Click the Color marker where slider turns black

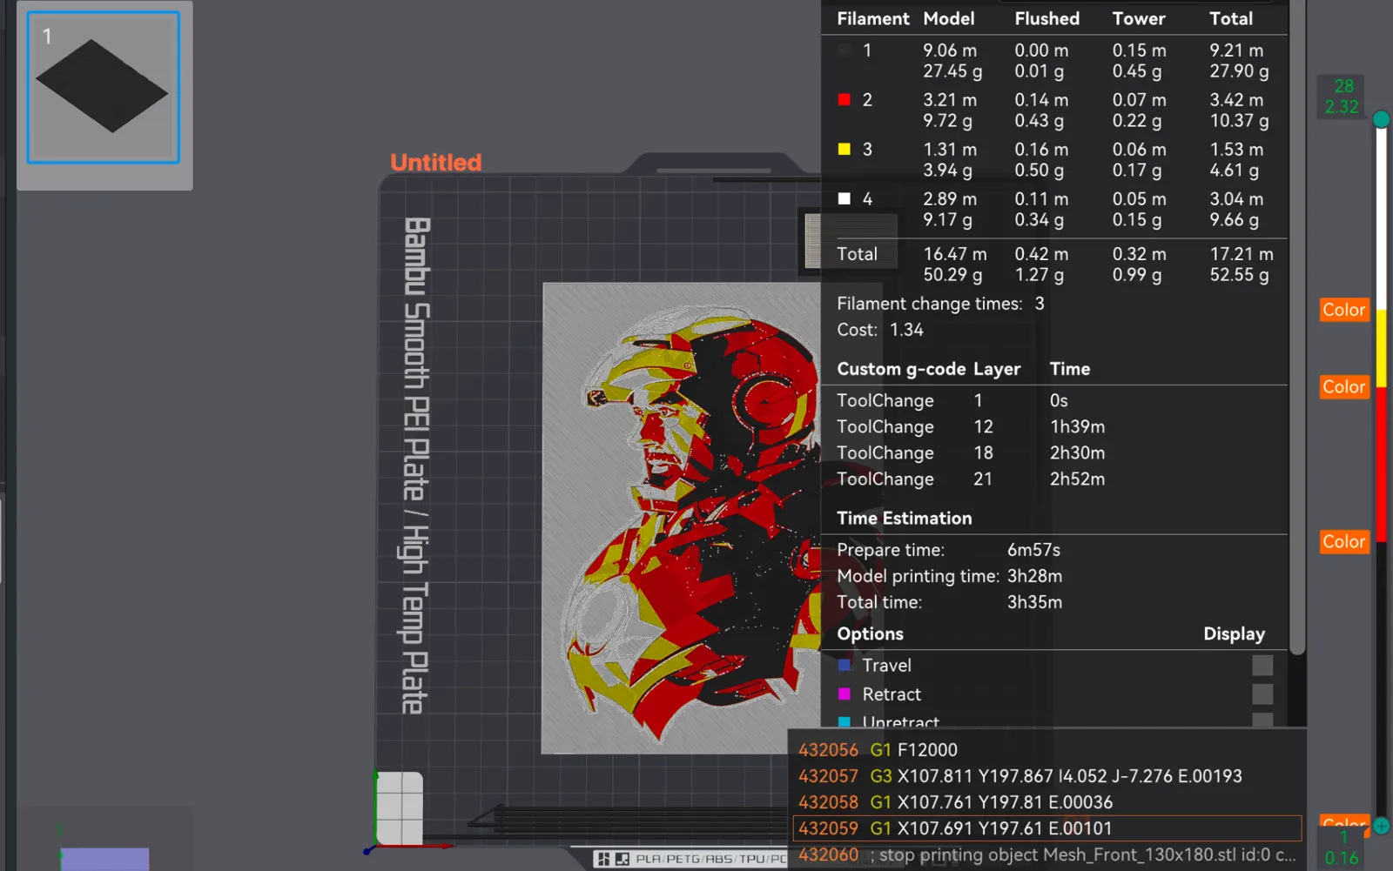point(1344,542)
